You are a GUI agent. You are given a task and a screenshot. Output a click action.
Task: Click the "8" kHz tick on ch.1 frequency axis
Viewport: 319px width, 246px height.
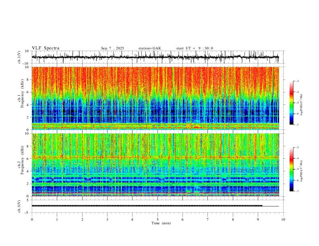(x=28, y=80)
